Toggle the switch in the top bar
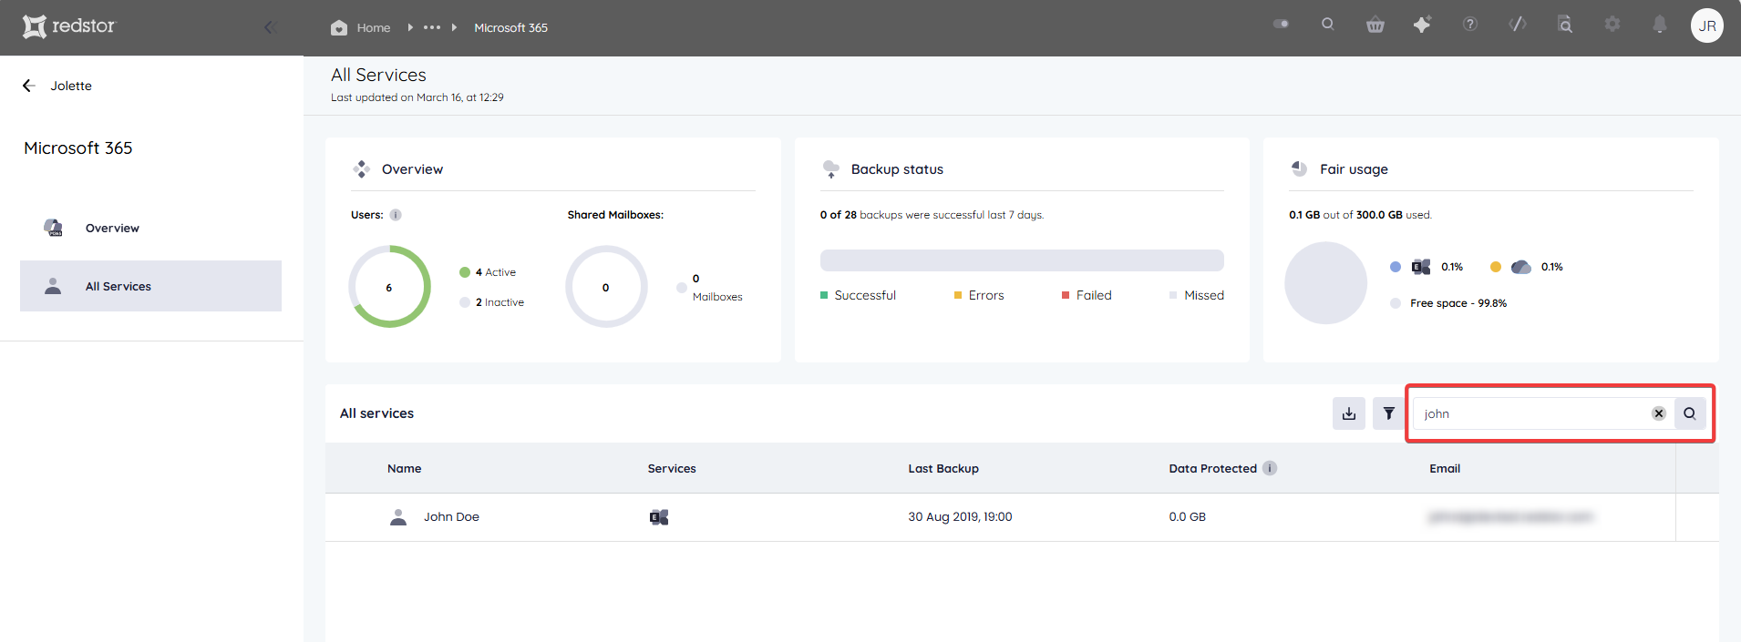Screen dimensions: 1741x642 [1282, 25]
